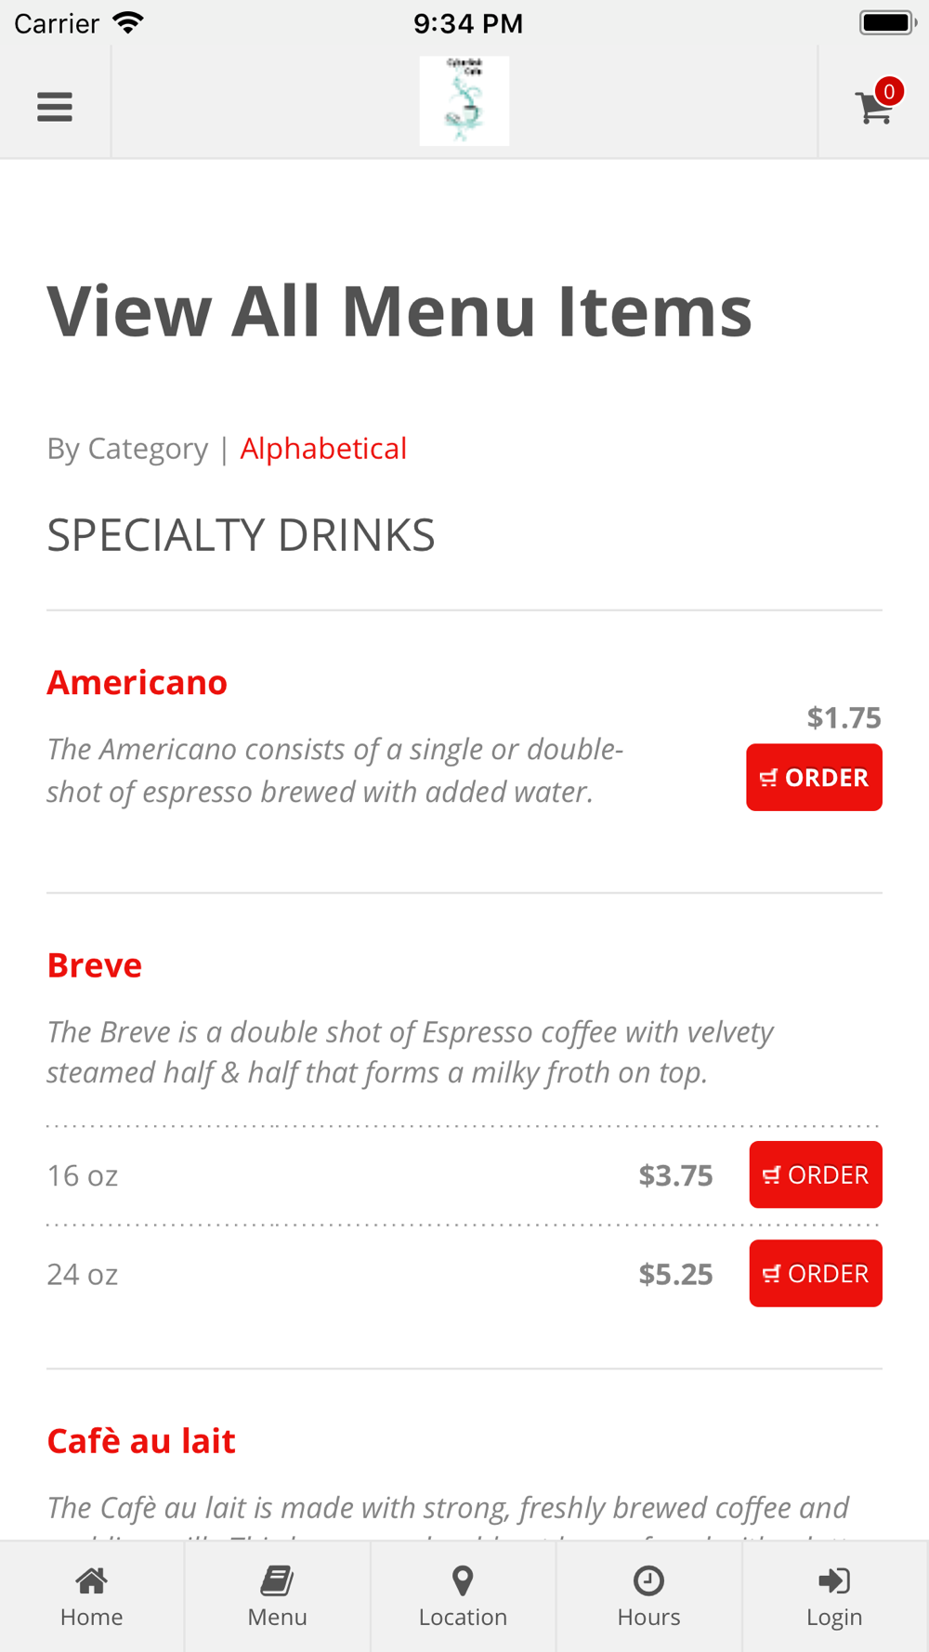
Task: Tap the Login tab
Action: 834,1596
